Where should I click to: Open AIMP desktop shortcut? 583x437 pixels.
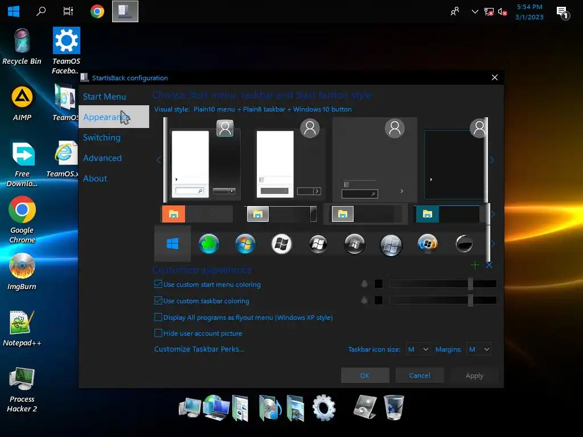pyautogui.click(x=22, y=104)
